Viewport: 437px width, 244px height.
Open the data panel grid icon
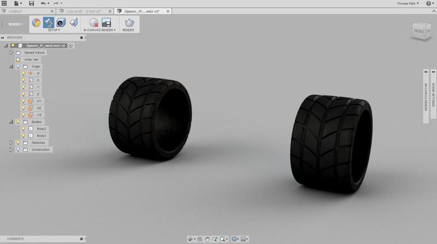[x=4, y=3]
